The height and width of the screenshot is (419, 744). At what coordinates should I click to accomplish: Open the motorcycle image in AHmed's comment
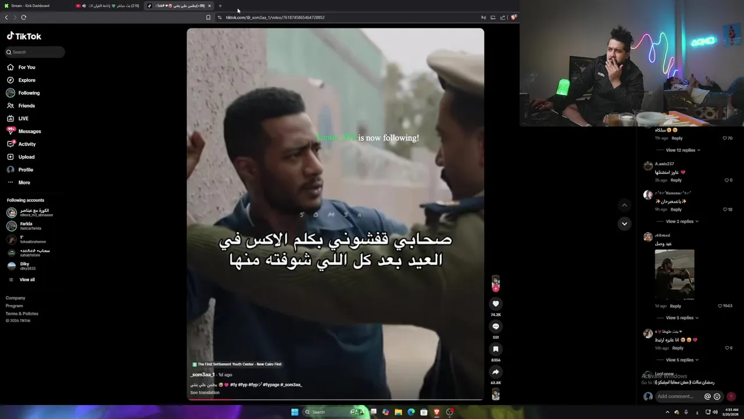674,275
